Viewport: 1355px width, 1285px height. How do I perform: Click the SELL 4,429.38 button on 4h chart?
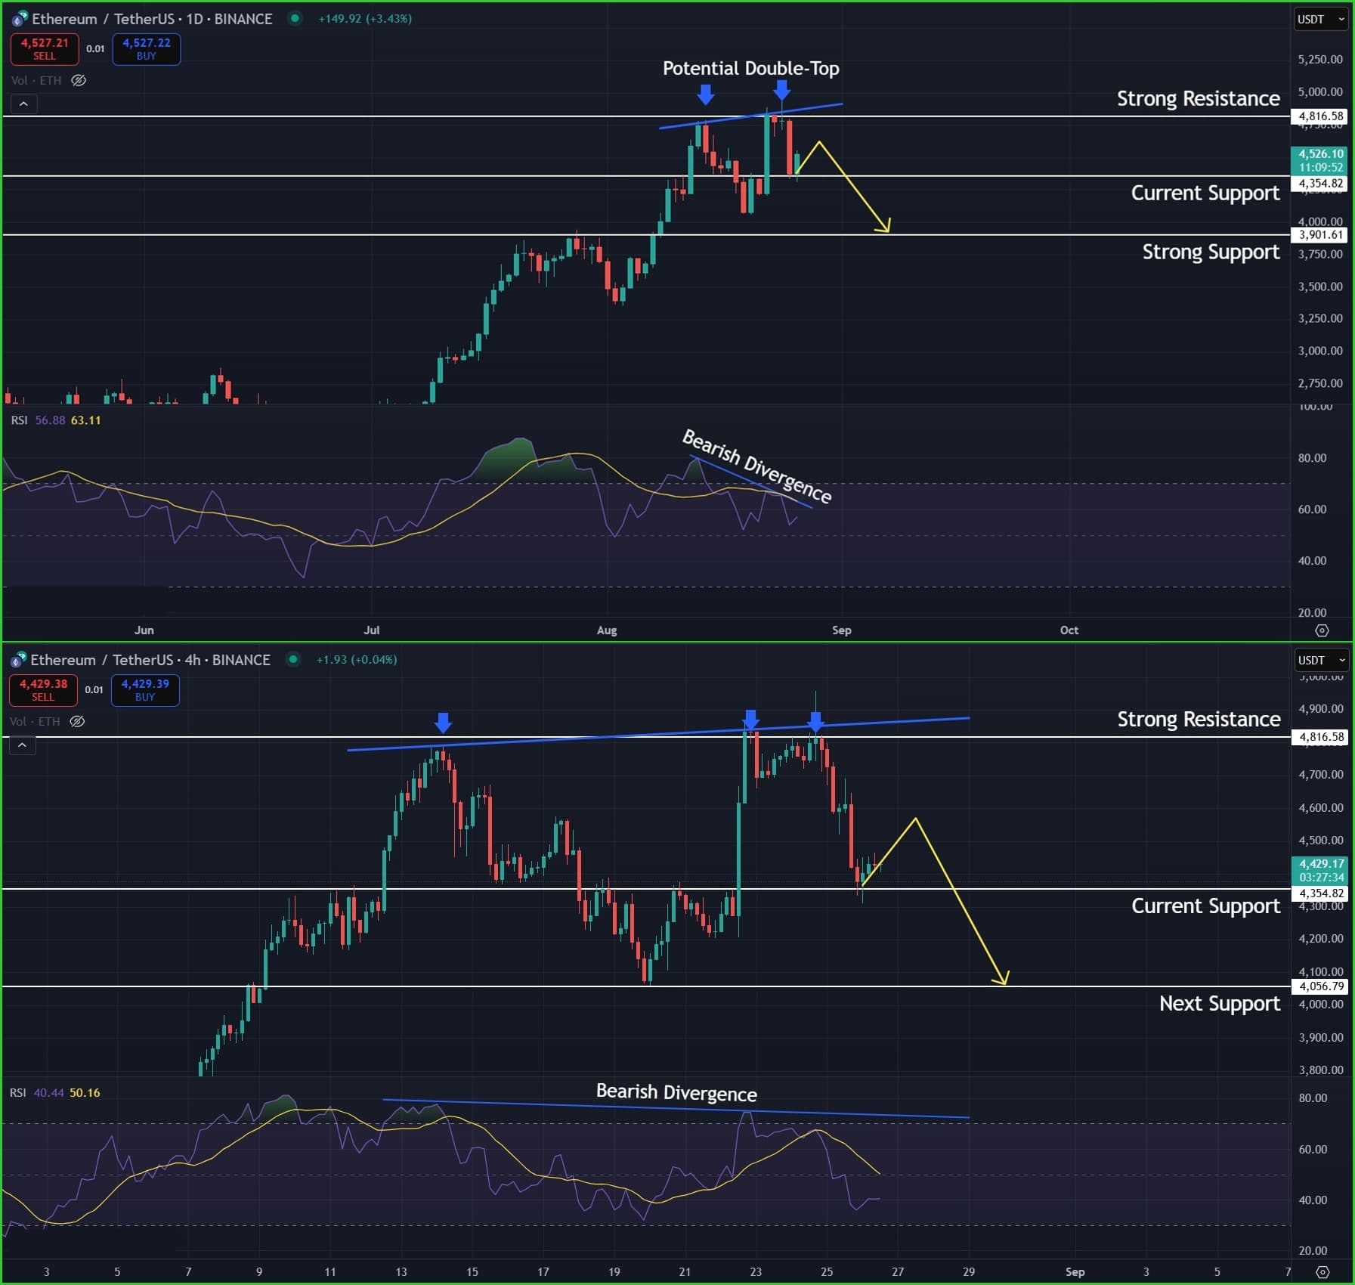(43, 689)
